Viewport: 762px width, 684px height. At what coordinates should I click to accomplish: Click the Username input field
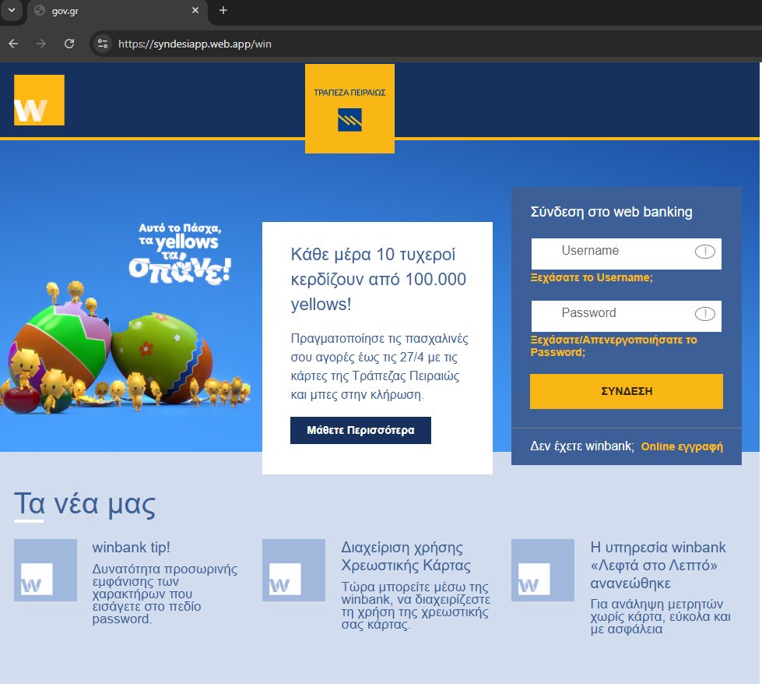[626, 253]
